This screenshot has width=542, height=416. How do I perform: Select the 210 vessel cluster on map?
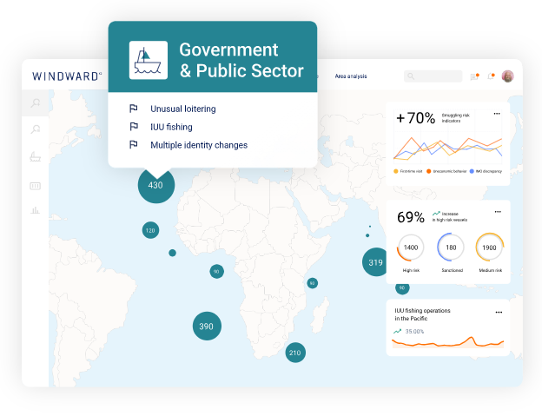point(295,353)
